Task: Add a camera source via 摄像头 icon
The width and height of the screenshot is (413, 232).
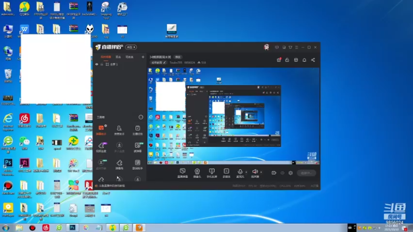Action: (x=197, y=173)
